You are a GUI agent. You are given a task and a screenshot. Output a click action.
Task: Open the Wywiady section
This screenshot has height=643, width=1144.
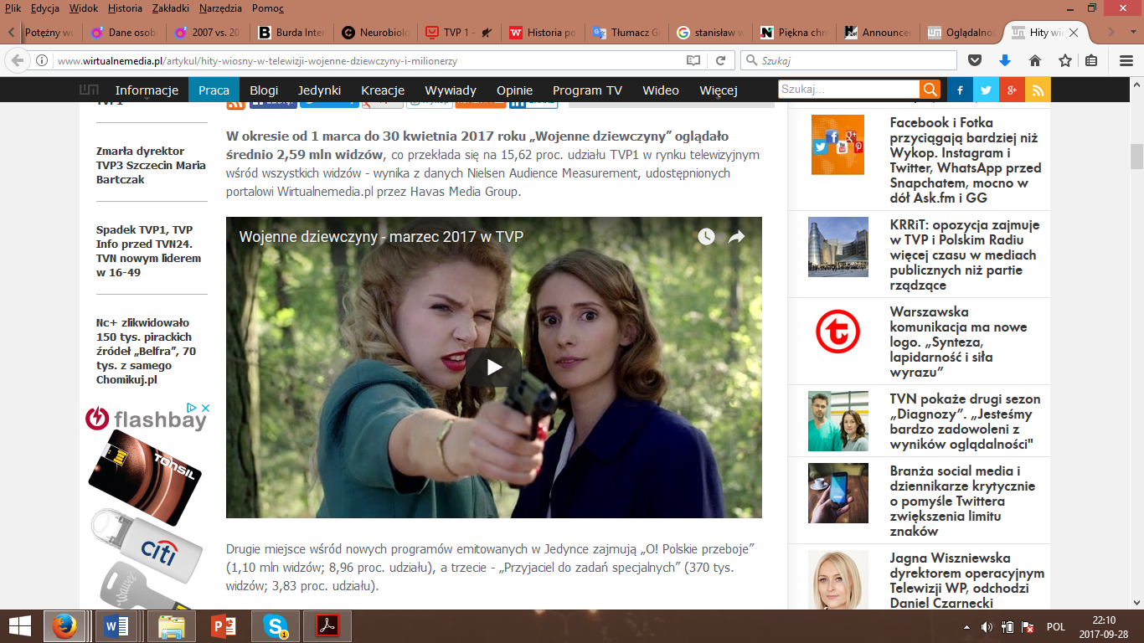tap(451, 90)
